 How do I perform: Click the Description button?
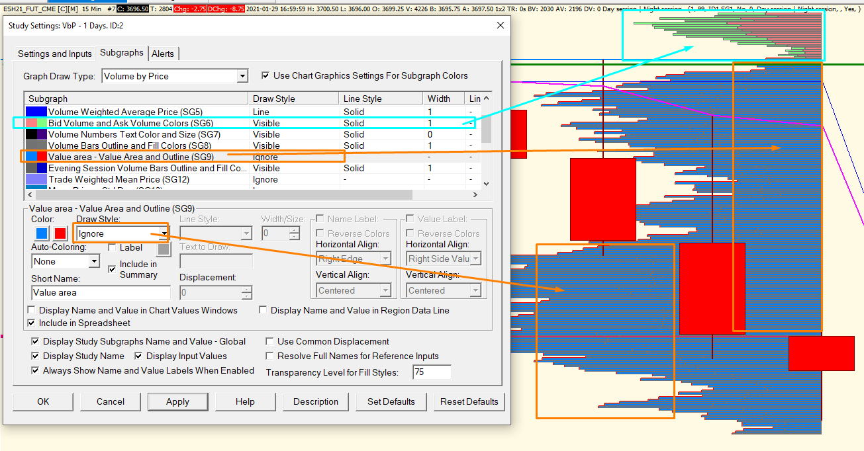pyautogui.click(x=316, y=401)
